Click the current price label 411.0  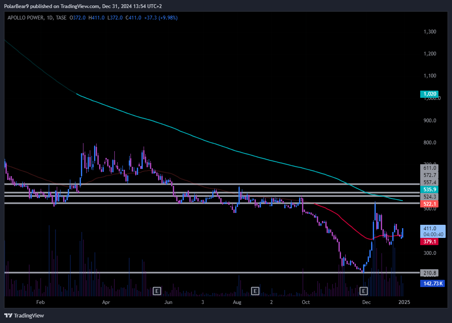pos(430,229)
